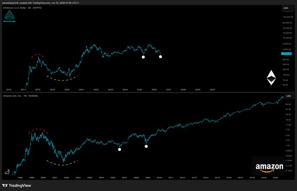Click the 2013 label on the Amazon time axis
The height and width of the screenshot is (191, 297).
194,178
